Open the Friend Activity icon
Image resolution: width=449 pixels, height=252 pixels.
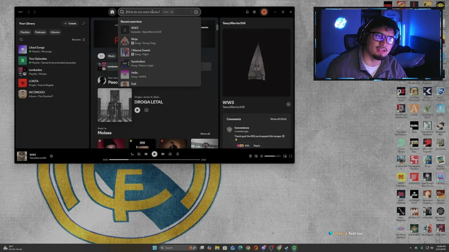(254, 12)
